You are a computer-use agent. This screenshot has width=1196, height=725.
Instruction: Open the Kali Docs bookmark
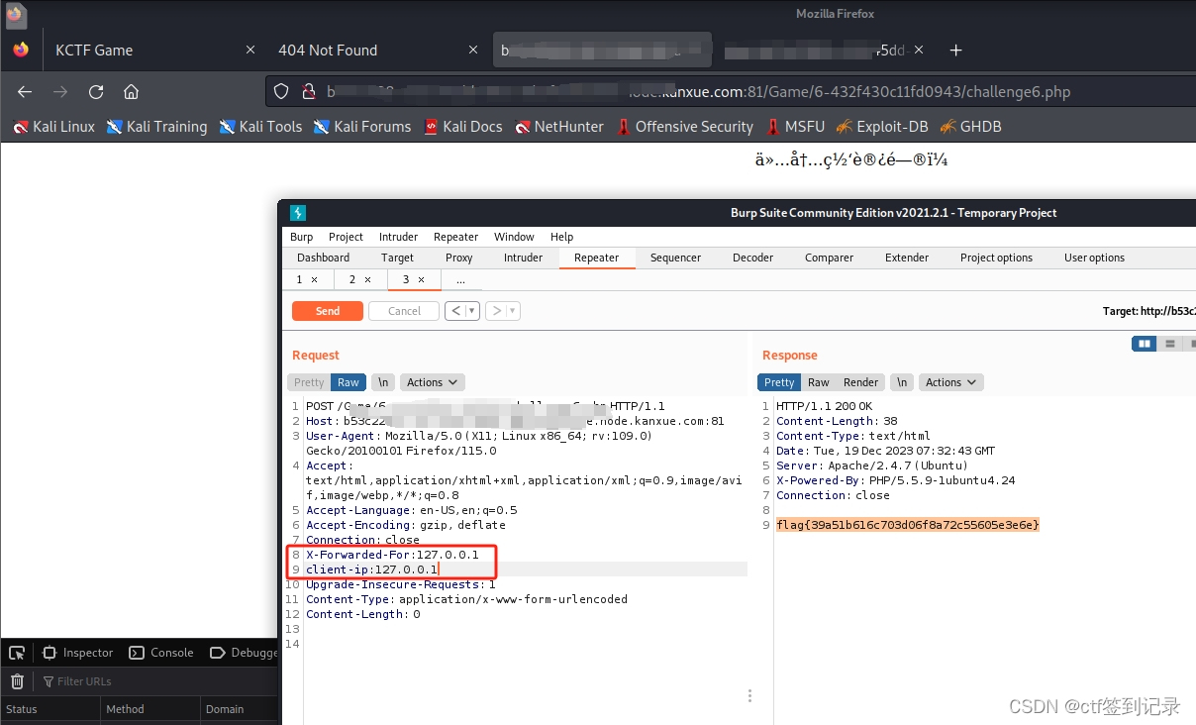coord(462,127)
